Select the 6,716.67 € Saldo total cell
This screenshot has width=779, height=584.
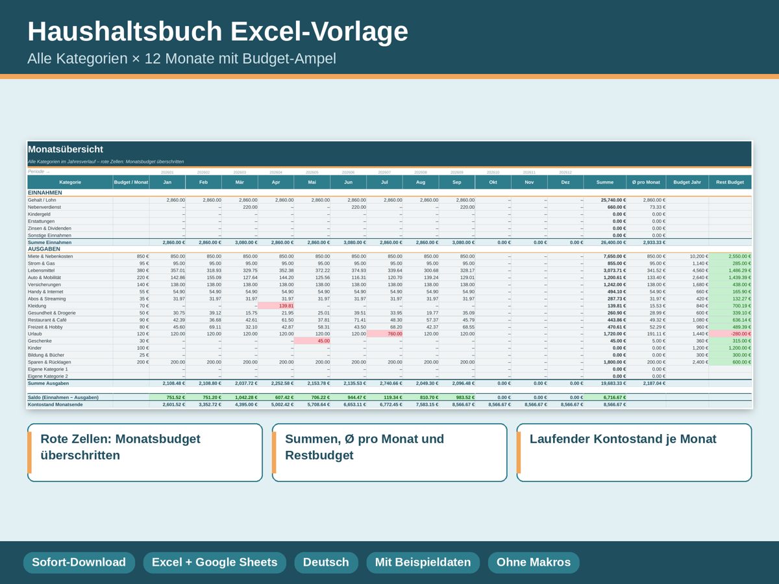pos(605,397)
